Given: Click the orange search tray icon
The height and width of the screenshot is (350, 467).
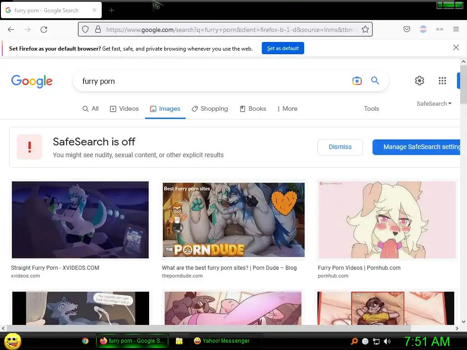Looking at the screenshot, I should click(354, 341).
